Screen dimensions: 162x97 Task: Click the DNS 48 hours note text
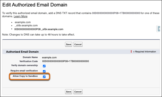coord(38,35)
